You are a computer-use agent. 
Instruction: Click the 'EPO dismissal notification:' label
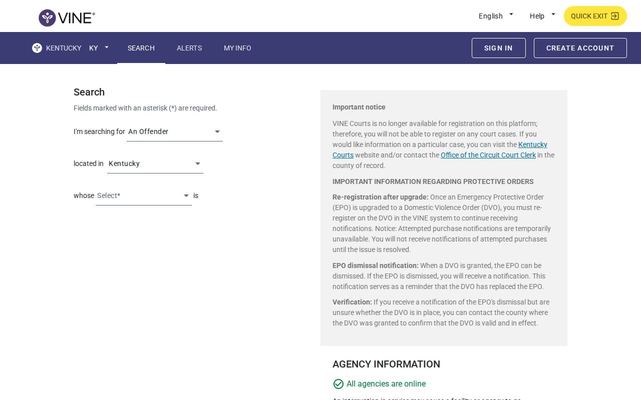(376, 265)
